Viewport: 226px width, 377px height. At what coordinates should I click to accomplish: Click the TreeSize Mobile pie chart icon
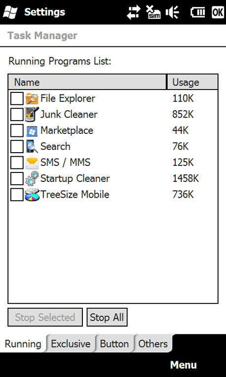[32, 195]
